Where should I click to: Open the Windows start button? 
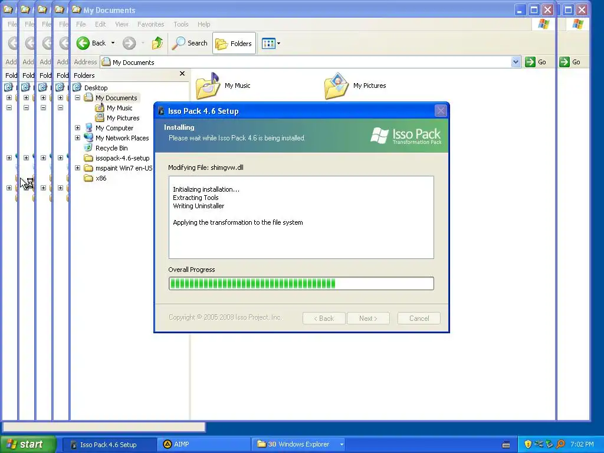coord(28,444)
